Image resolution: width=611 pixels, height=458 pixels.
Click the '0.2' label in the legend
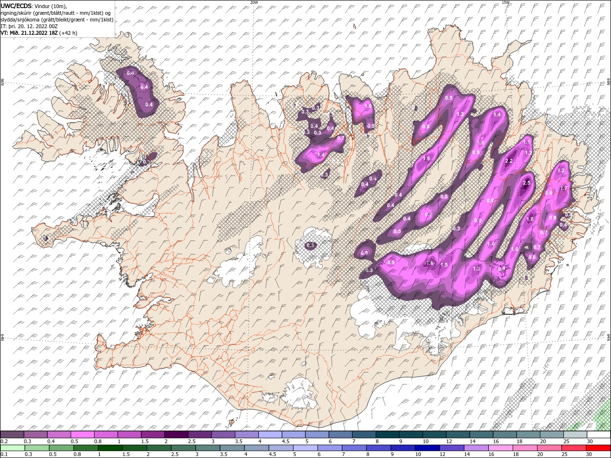click(4, 441)
